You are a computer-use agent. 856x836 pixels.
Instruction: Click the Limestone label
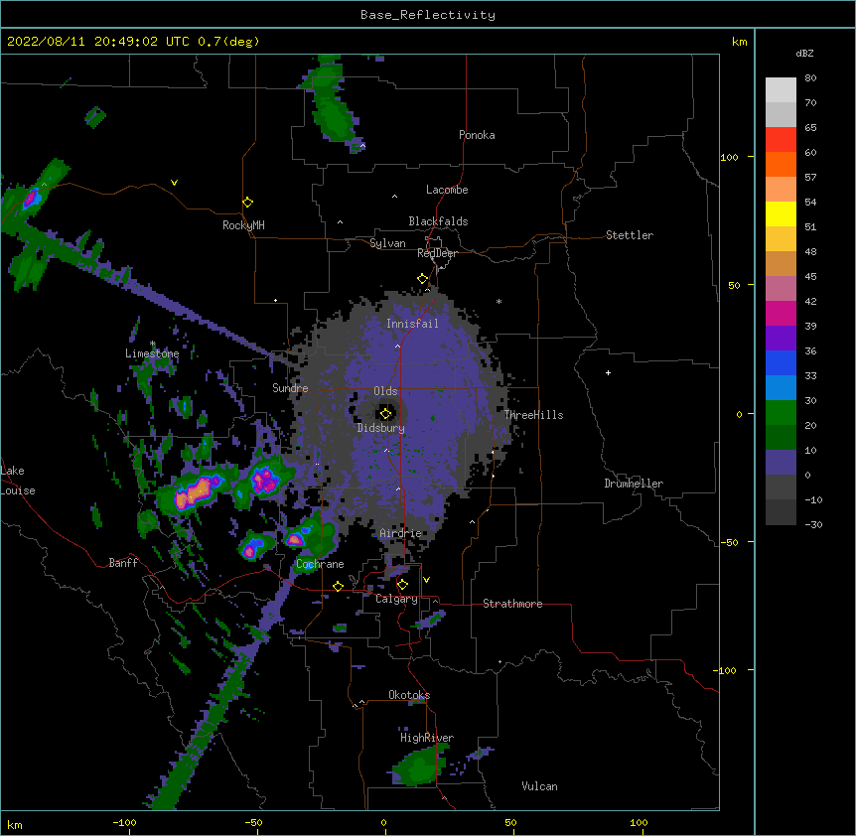(x=152, y=353)
